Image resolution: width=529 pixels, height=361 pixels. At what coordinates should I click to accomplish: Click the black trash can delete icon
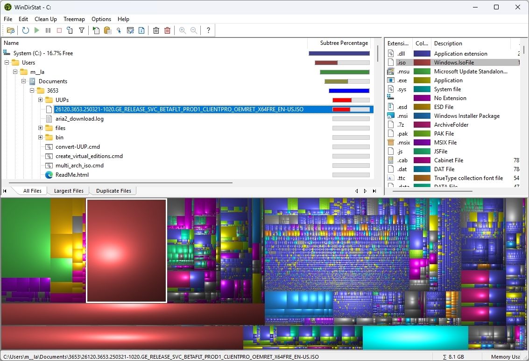(156, 30)
